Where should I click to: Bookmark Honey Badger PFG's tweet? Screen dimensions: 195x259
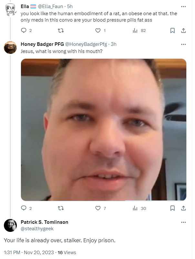(x=172, y=208)
